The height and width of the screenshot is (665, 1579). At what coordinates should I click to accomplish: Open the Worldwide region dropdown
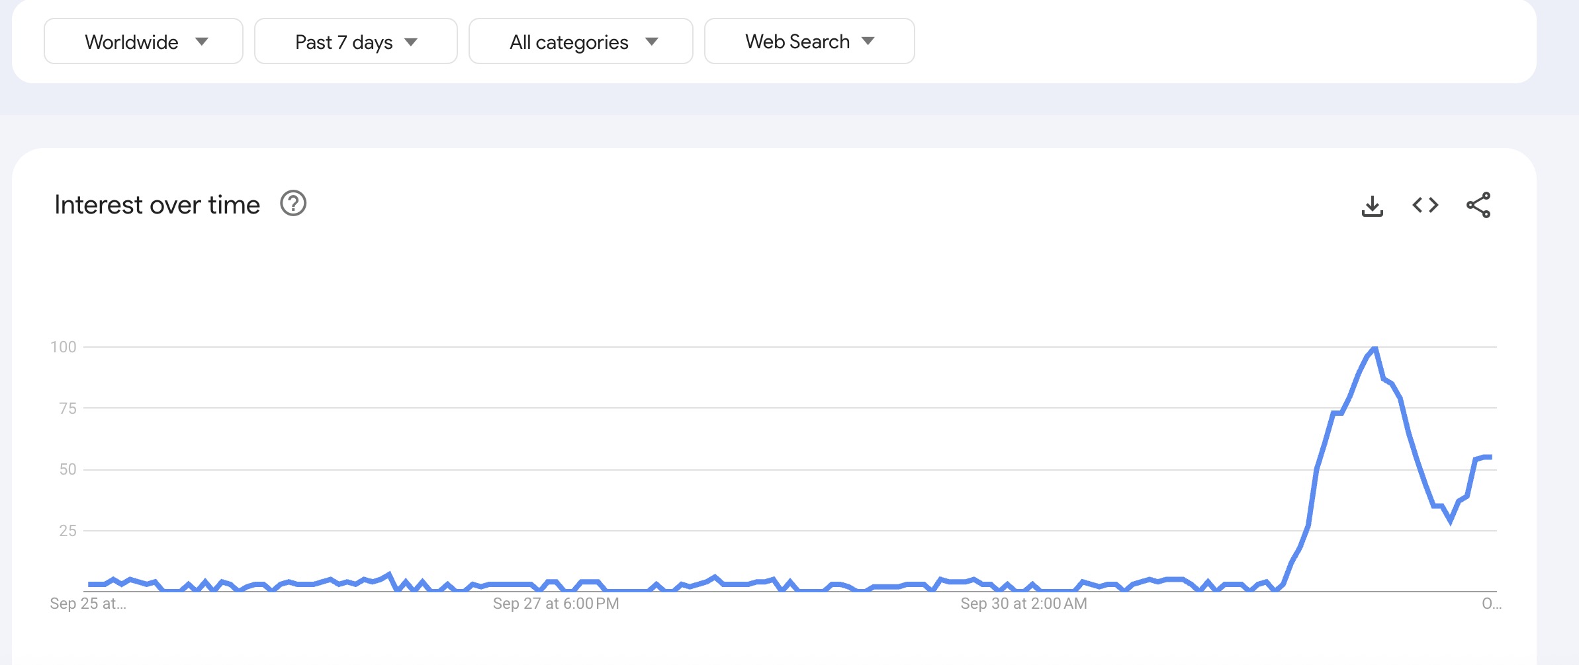pos(143,42)
